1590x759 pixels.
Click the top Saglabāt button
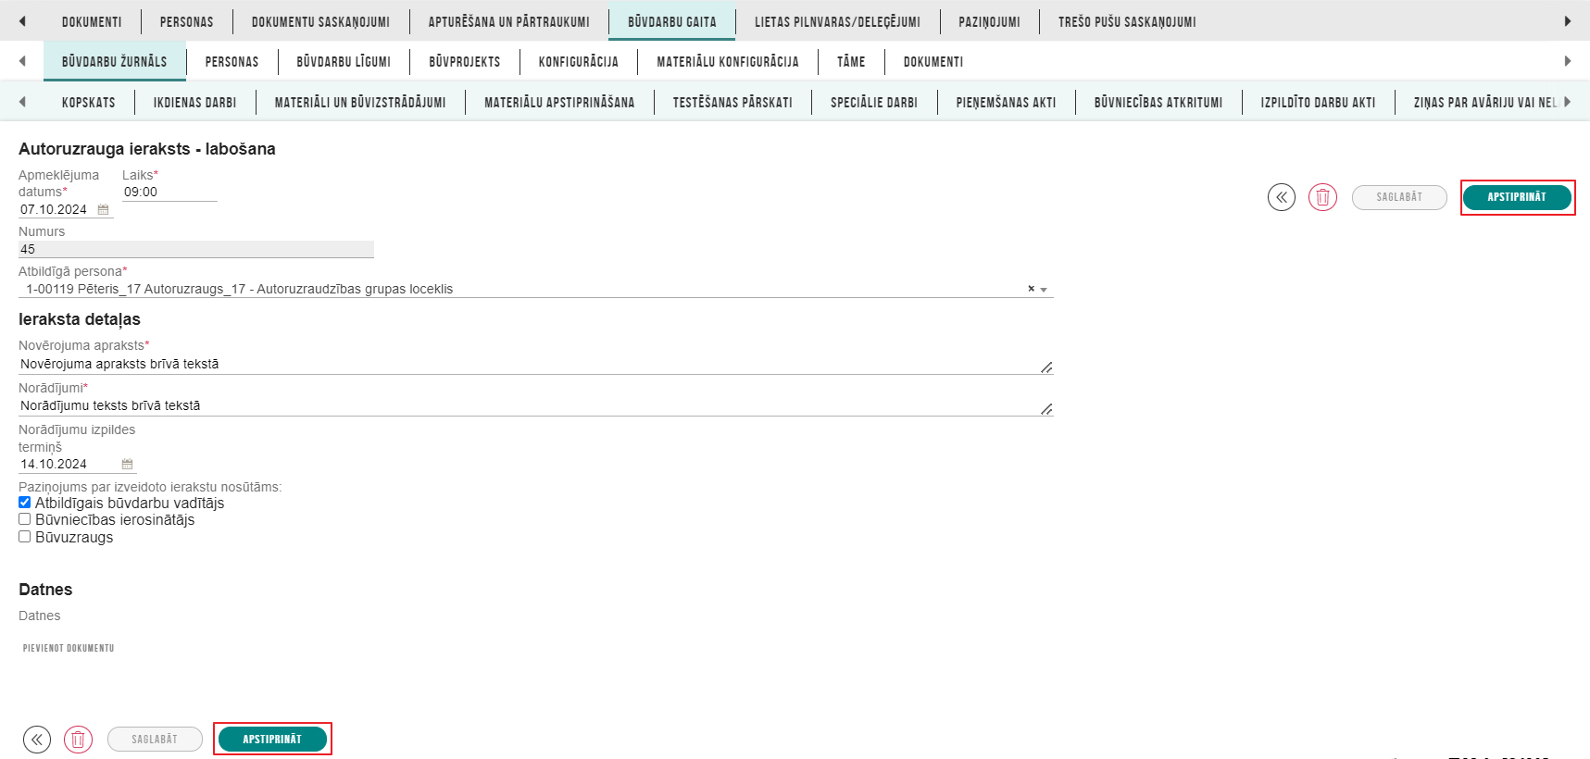[1399, 197]
